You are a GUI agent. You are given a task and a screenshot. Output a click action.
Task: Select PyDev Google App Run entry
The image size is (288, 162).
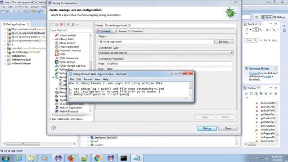(72, 66)
